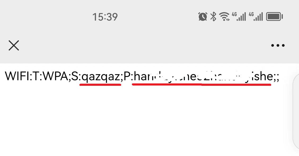This screenshot has width=299, height=156.
Task: Tap the Wi-Fi signal status icon
Action: 224,17
